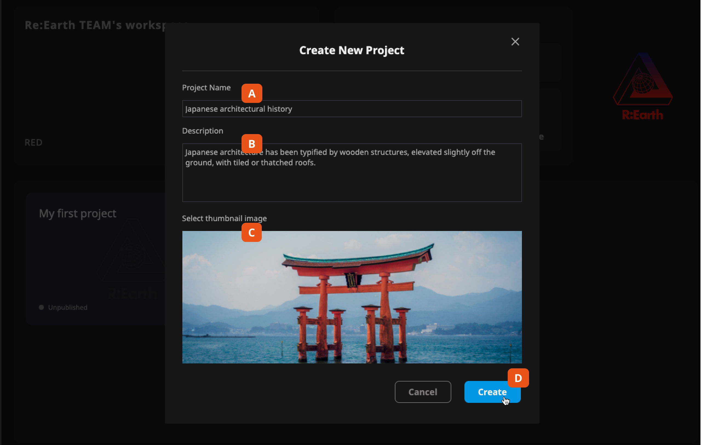This screenshot has width=701, height=445.
Task: Open the My first project card
Action: pos(96,258)
